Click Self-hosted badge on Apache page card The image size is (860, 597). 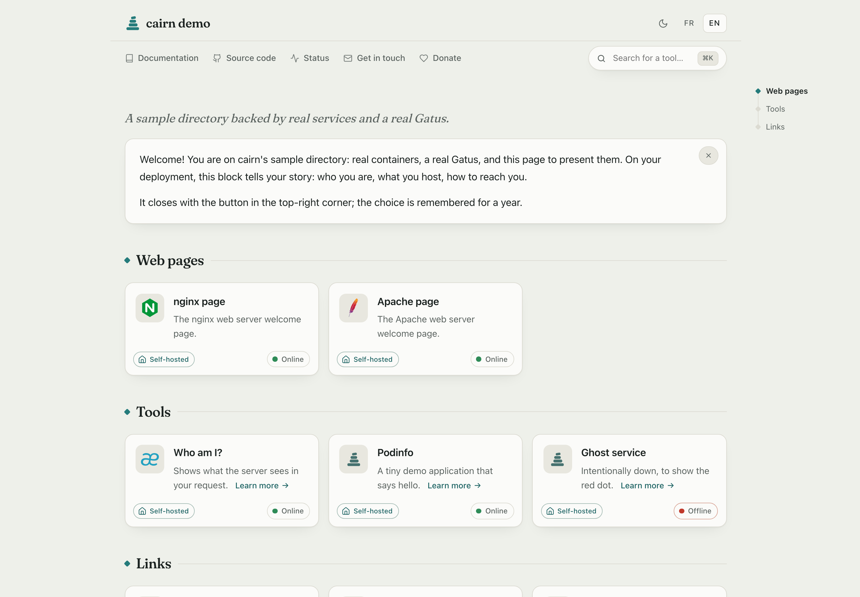[x=368, y=359]
